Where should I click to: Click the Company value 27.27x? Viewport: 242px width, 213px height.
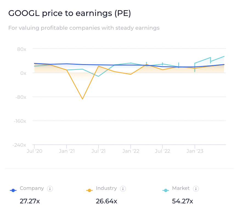[x=30, y=201]
